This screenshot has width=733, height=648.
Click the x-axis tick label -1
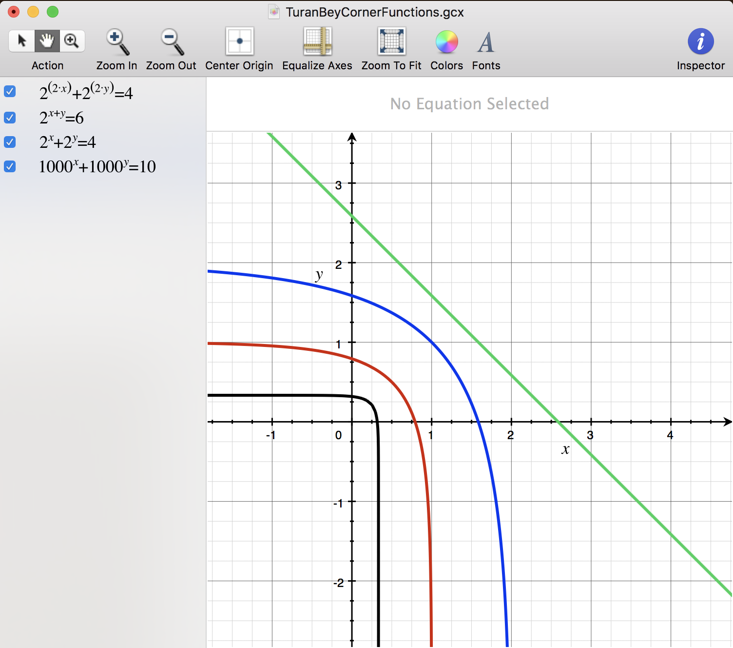[x=270, y=435]
